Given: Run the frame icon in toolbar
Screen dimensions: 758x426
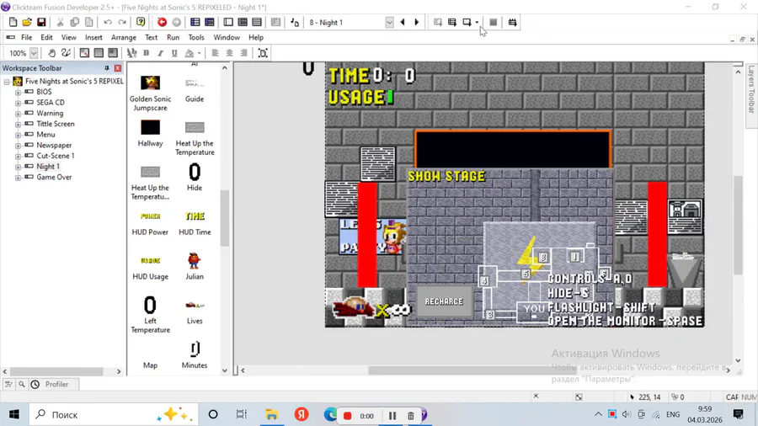Looking at the screenshot, I should (x=467, y=22).
